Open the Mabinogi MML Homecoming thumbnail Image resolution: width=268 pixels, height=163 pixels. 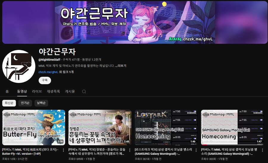233,128
